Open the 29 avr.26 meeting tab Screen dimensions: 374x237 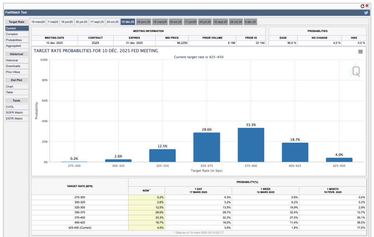click(x=176, y=22)
